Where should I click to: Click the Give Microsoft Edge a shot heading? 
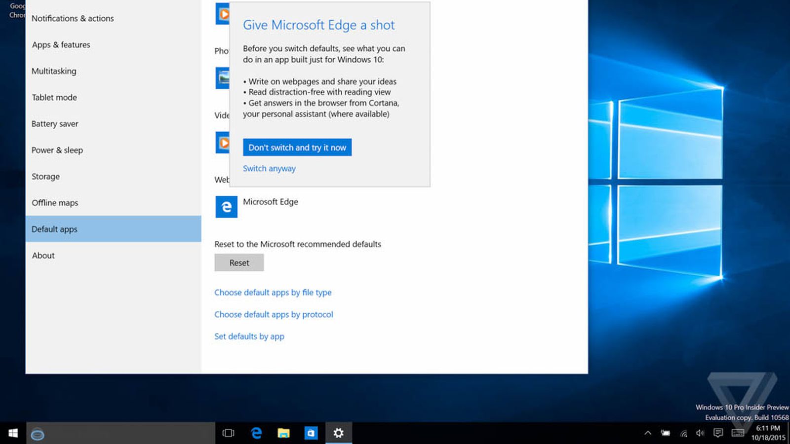[319, 25]
